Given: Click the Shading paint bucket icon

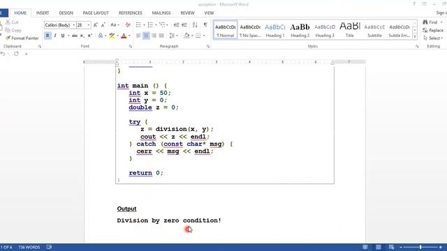Looking at the screenshot, I should (x=186, y=36).
